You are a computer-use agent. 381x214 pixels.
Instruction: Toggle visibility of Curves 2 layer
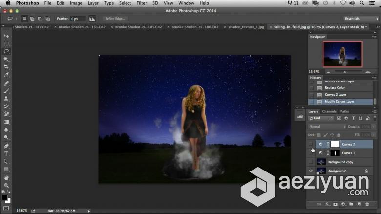311,144
